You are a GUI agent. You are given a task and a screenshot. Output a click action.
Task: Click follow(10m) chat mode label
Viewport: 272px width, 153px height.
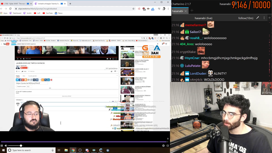coord(246,18)
